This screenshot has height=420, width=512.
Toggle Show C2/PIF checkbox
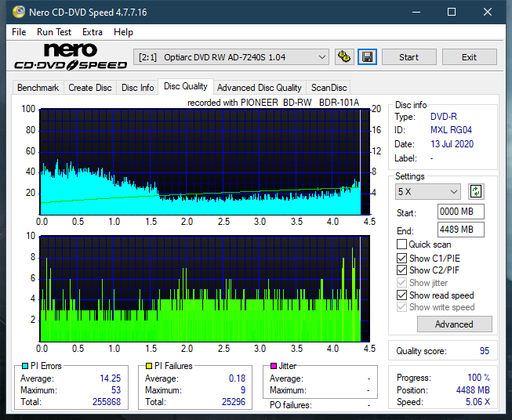click(401, 270)
